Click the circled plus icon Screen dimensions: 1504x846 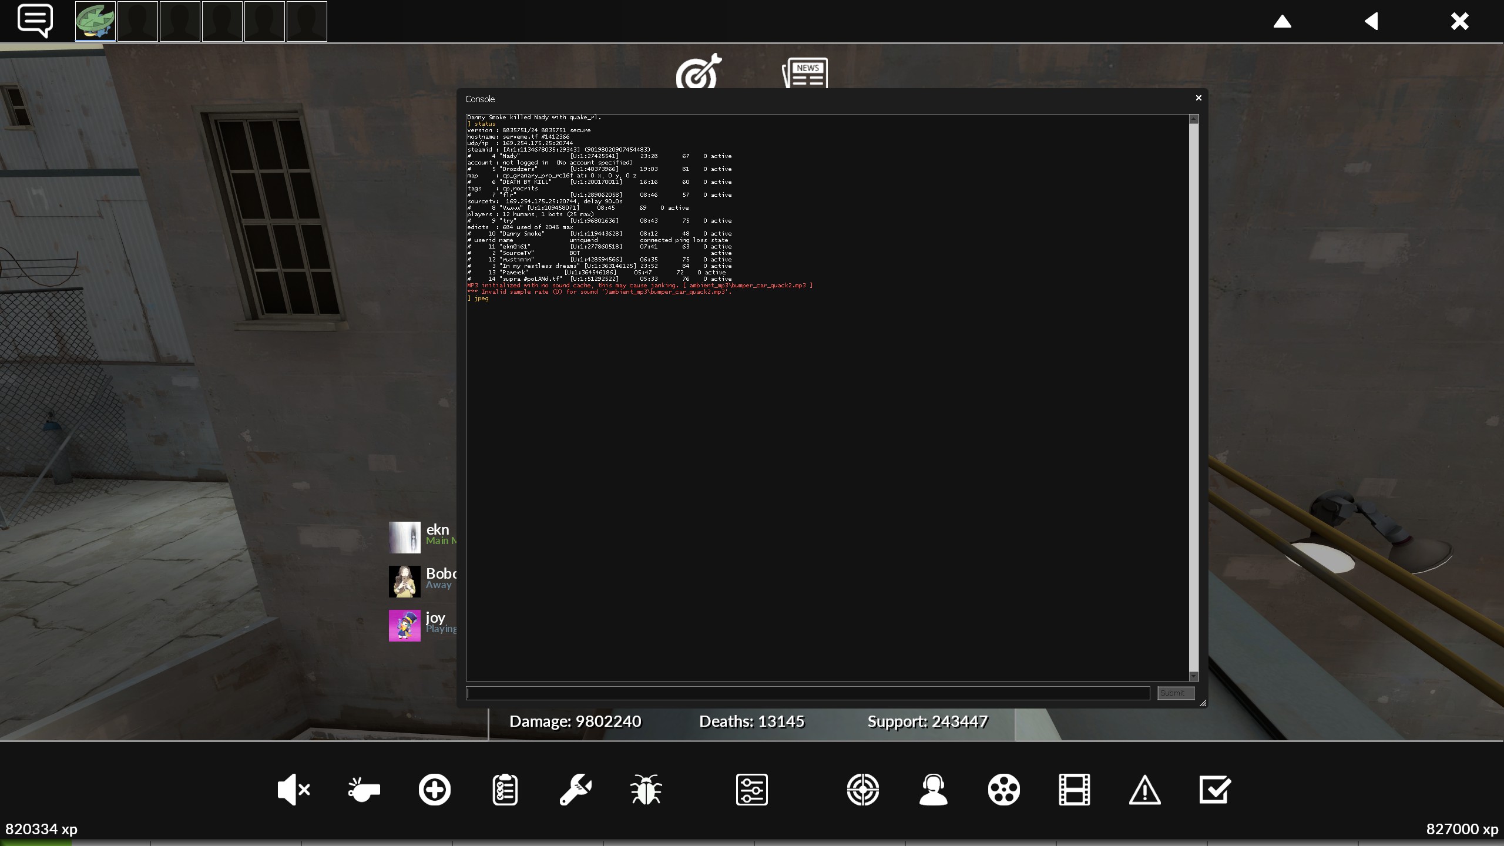(434, 790)
